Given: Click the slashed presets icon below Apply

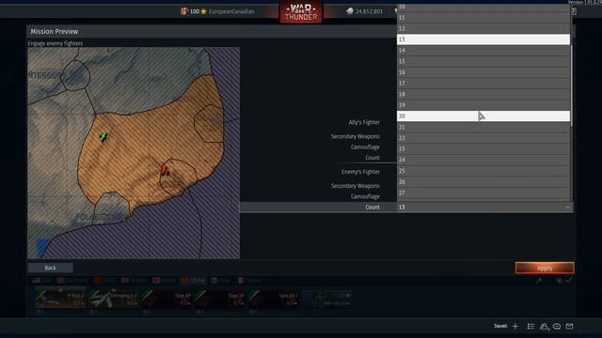Looking at the screenshot, I should pos(560,281).
